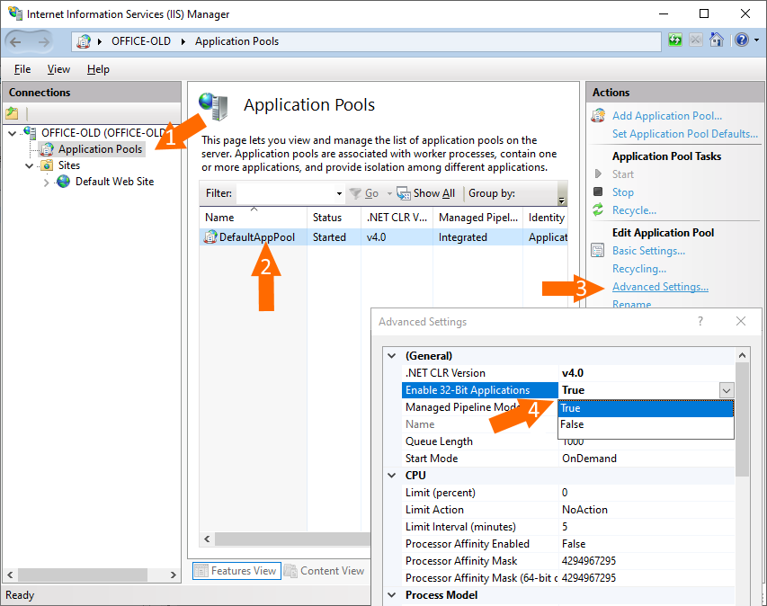767x606 pixels.
Task: Click the green Refresh page icon
Action: click(675, 40)
